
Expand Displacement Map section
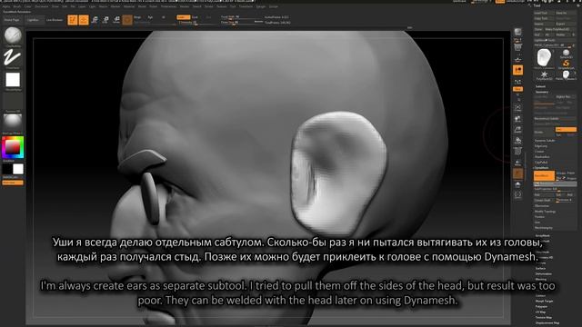coord(547,323)
